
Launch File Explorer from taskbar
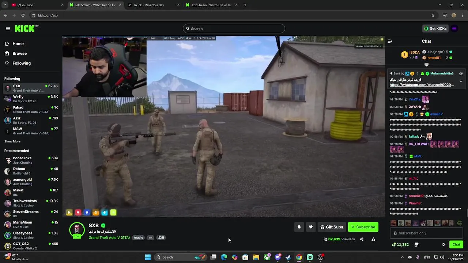[256, 257]
